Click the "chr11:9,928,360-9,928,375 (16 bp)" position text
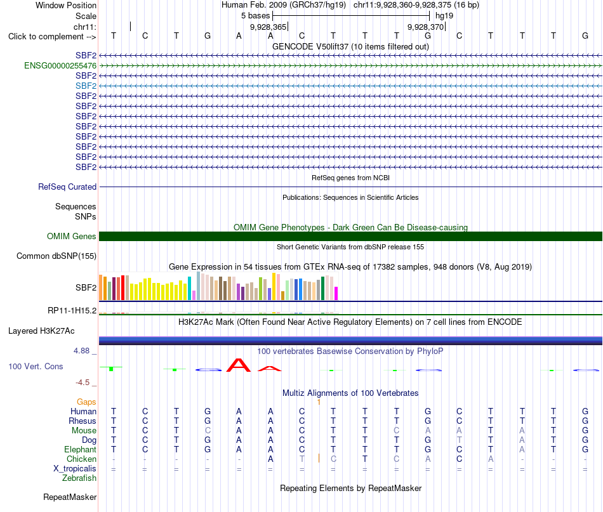The width and height of the screenshot is (603, 512). coord(416,5)
